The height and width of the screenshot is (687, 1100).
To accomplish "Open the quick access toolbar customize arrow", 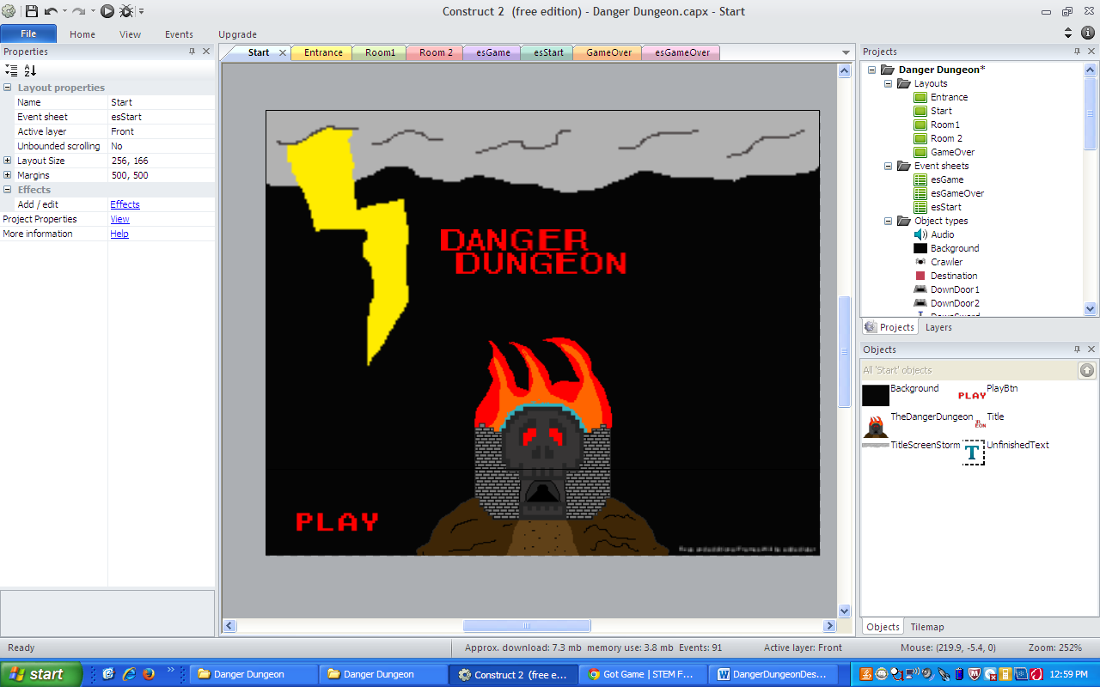I will (x=142, y=11).
